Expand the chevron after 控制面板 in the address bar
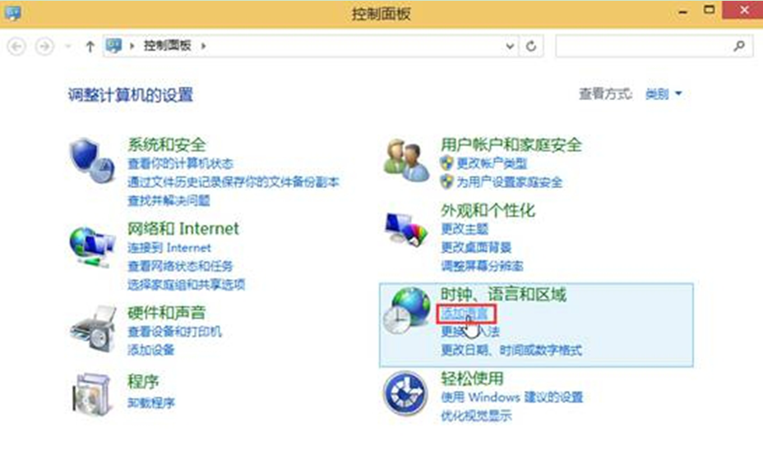The height and width of the screenshot is (463, 763). coord(203,46)
